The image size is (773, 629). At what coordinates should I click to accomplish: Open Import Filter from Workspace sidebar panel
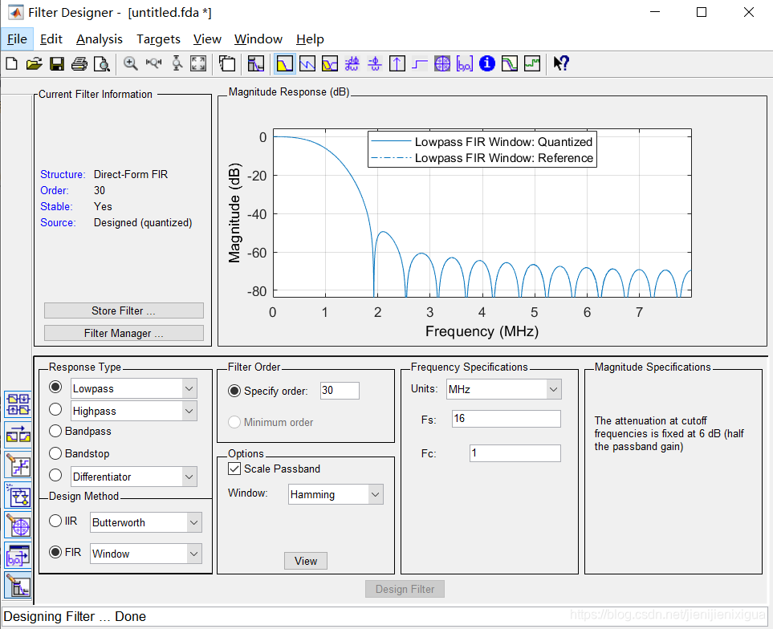click(x=18, y=556)
